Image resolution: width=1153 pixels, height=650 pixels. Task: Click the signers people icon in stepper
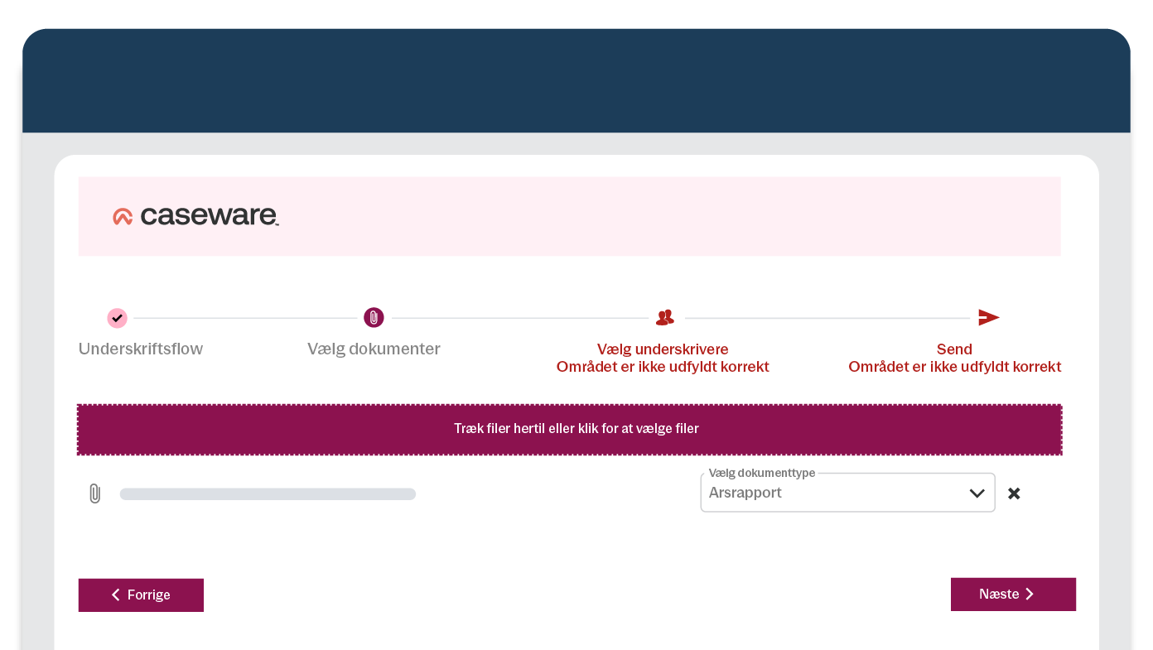(664, 318)
